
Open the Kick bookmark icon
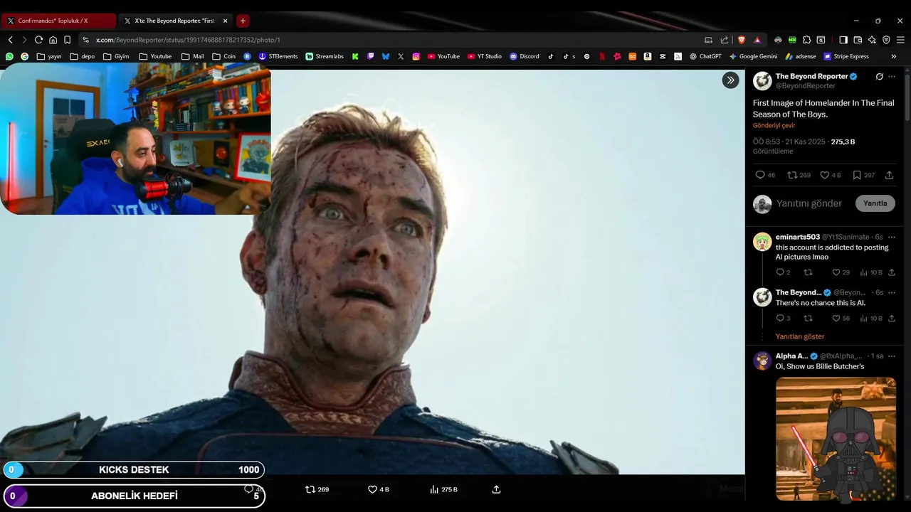(354, 56)
